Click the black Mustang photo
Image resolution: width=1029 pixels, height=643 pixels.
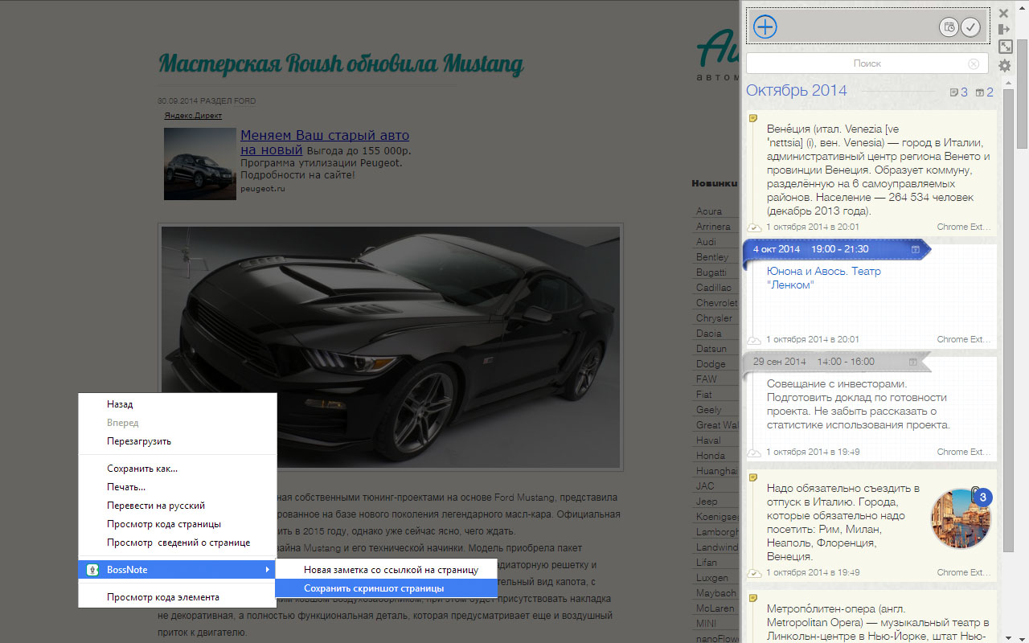click(x=391, y=347)
